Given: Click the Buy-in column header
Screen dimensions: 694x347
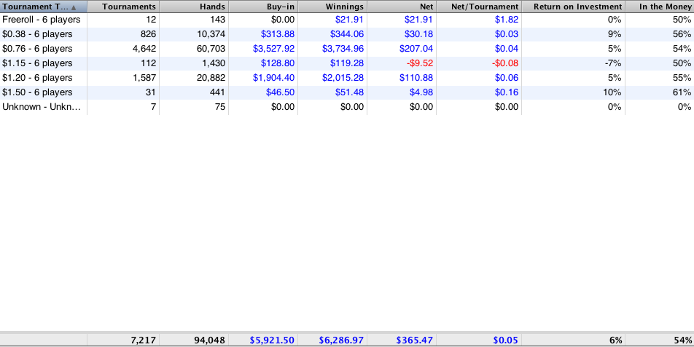Looking at the screenshot, I should coord(263,7).
